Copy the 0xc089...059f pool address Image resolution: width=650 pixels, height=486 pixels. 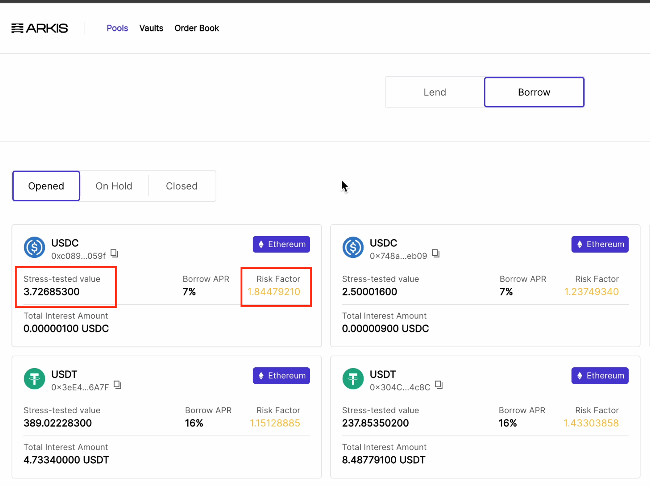pyautogui.click(x=114, y=253)
